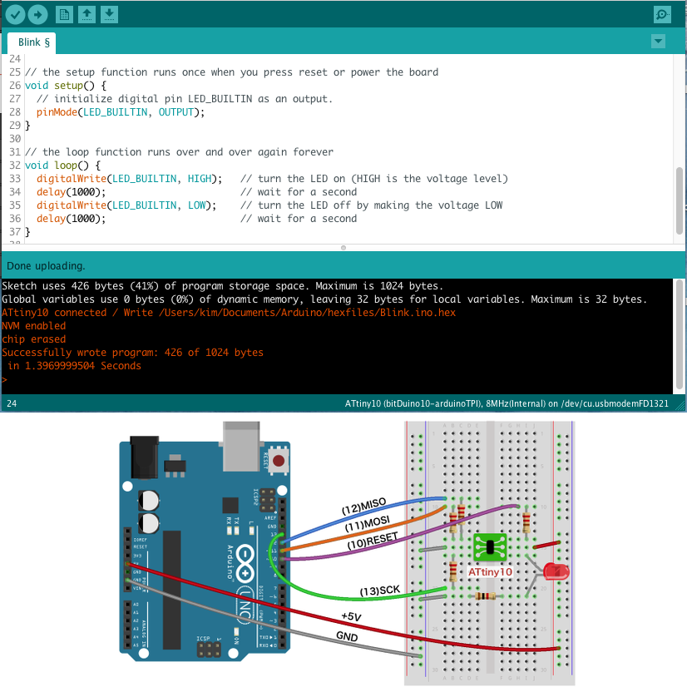Click the 'Done uploading.' status message
The width and height of the screenshot is (687, 687).
click(x=46, y=266)
